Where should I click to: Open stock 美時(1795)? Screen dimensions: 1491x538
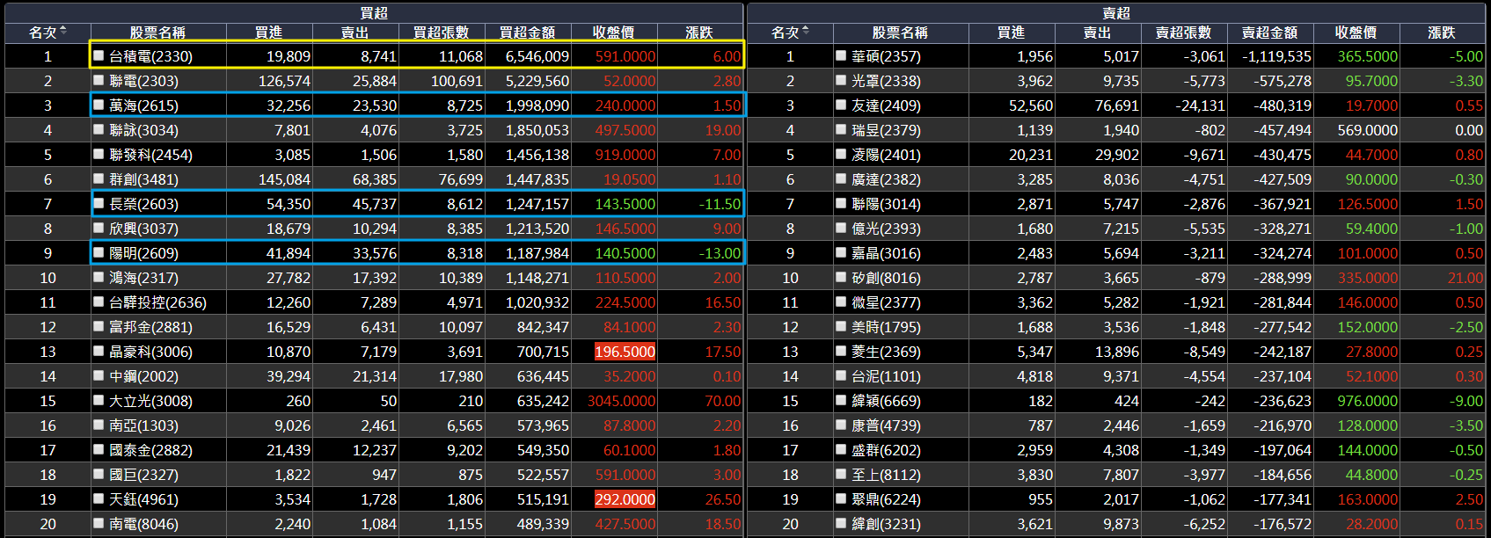click(886, 327)
